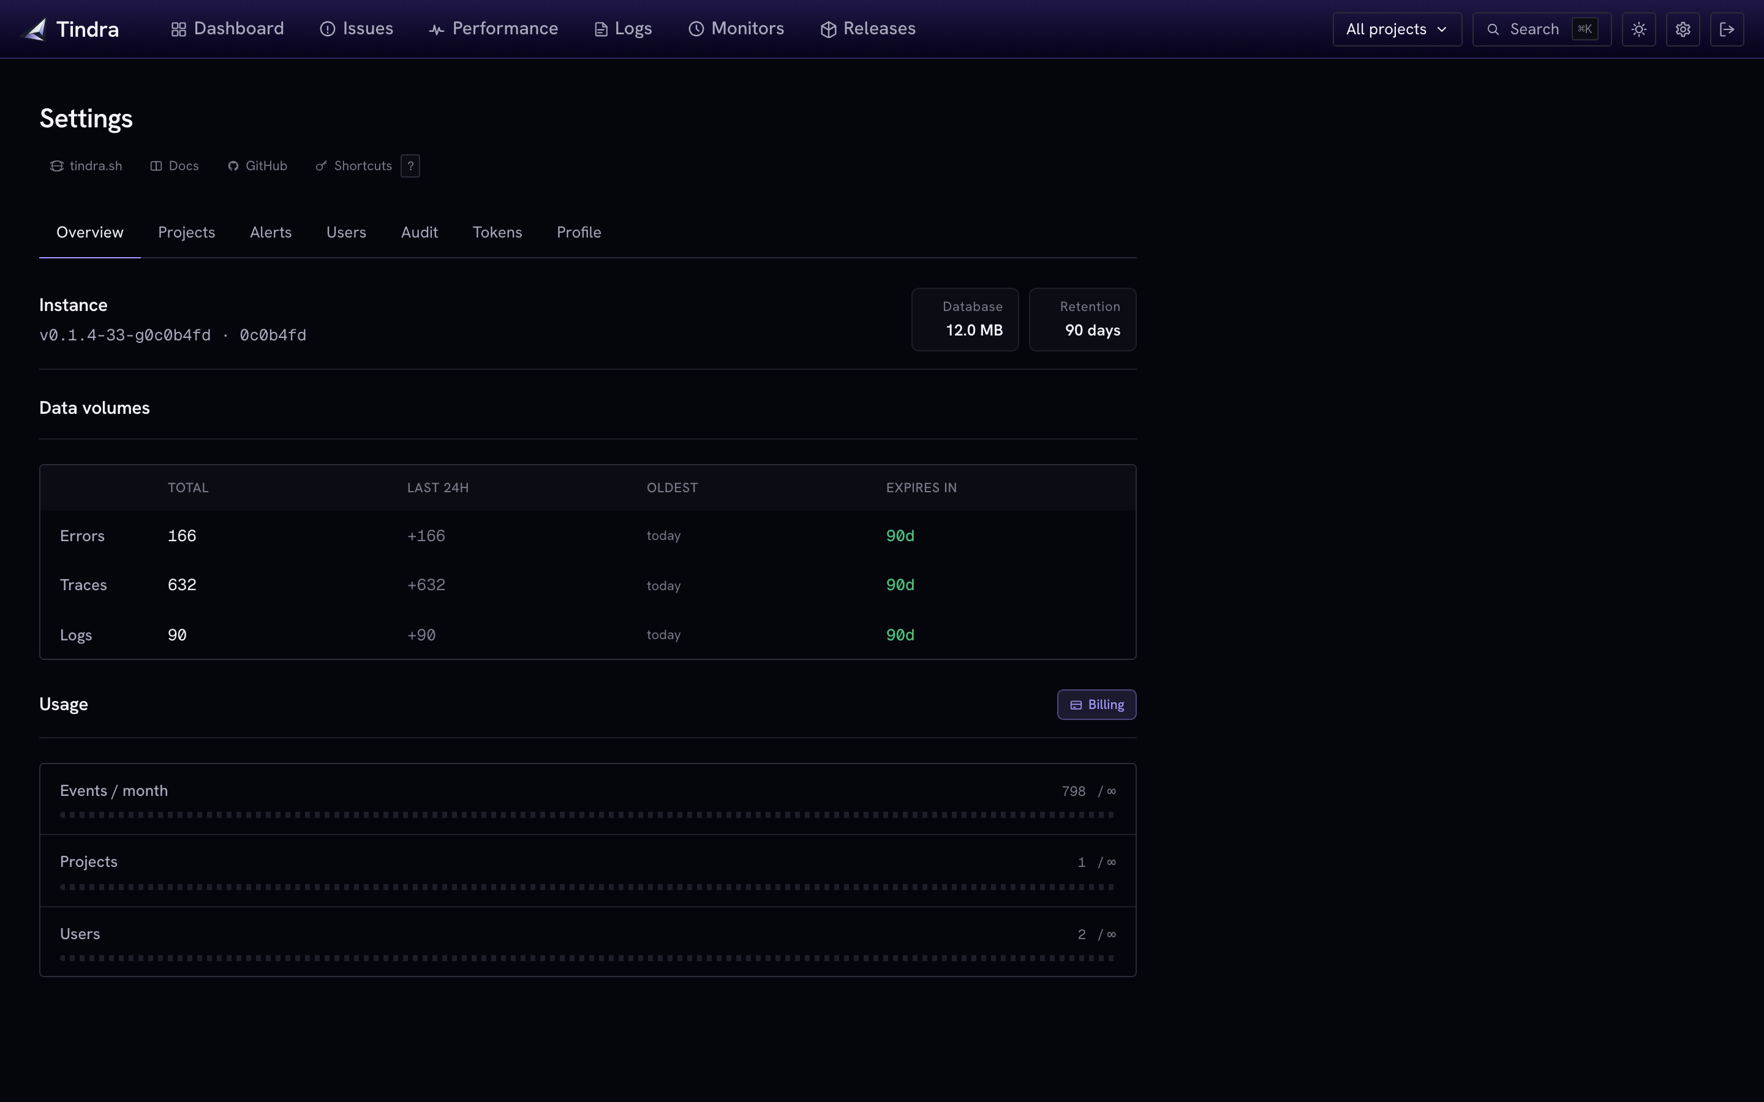
Task: Expand the All projects dropdown
Action: tap(1396, 29)
